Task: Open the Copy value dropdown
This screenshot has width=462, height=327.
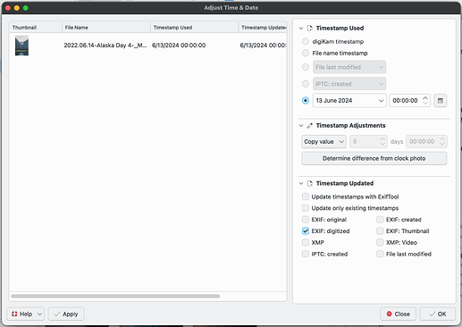Action: (x=323, y=142)
